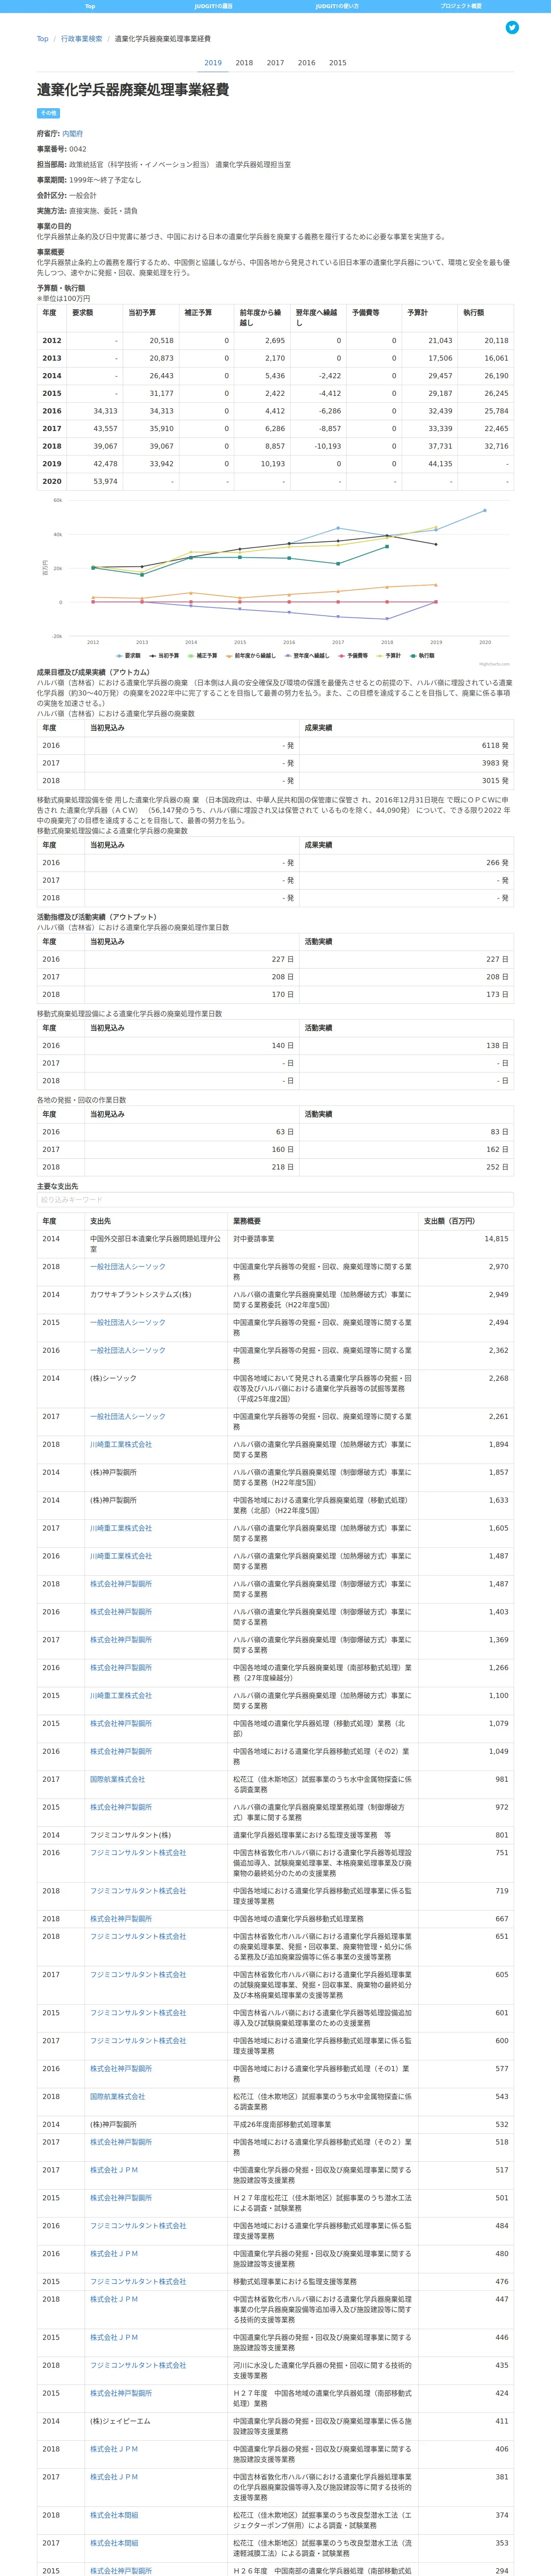Open 株式会社神戸製鋼所 in the 667 row
The image size is (551, 2576).
pos(121,1919)
